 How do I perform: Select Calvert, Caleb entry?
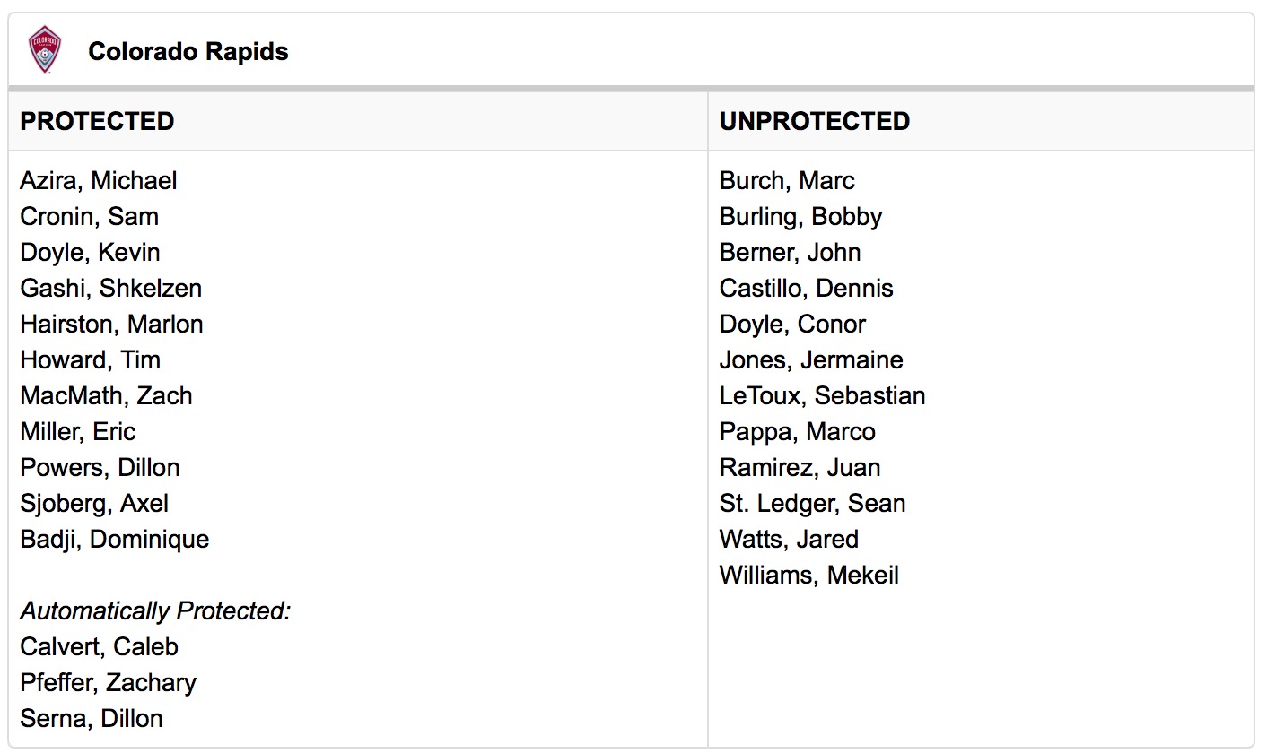coord(100,647)
